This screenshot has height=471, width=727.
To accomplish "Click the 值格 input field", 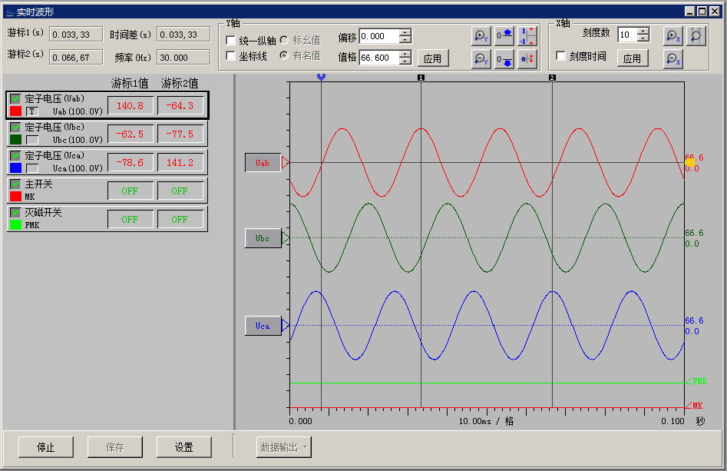I will point(379,58).
